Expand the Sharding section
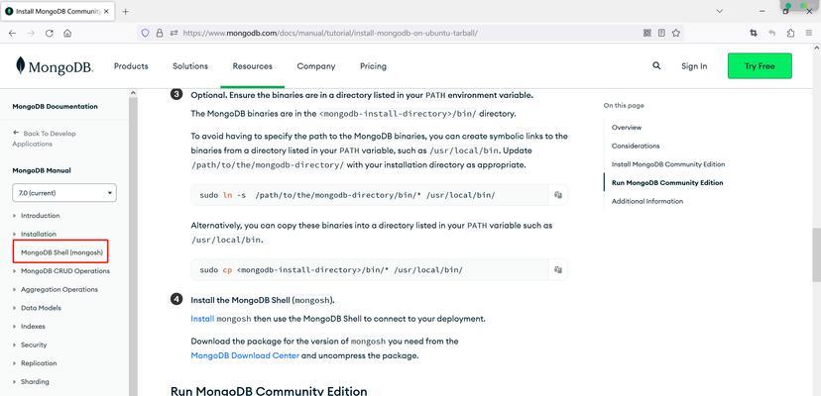 coord(35,382)
